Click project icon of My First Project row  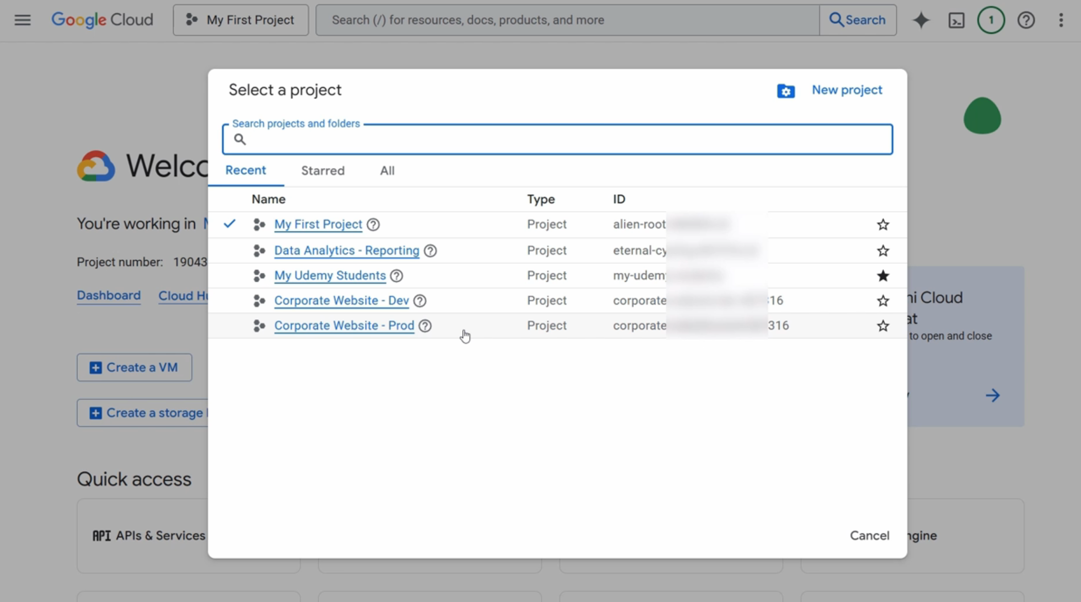(259, 225)
